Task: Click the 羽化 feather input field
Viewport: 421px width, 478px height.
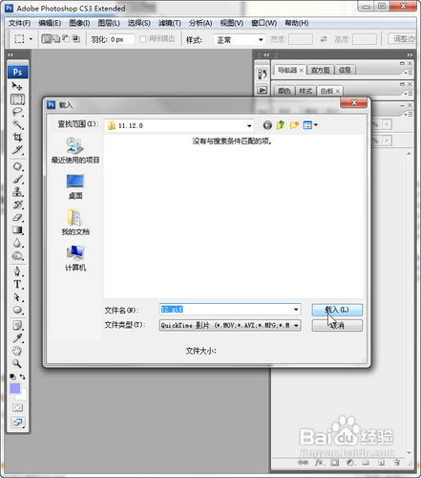Action: point(121,39)
